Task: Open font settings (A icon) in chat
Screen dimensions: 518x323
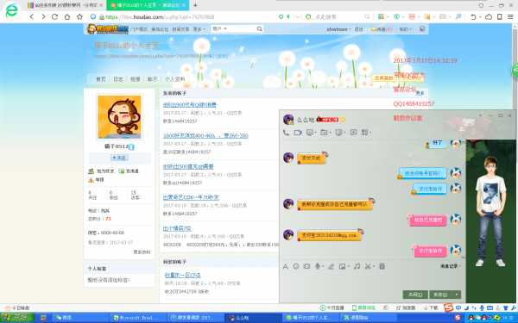Action: tap(286, 266)
